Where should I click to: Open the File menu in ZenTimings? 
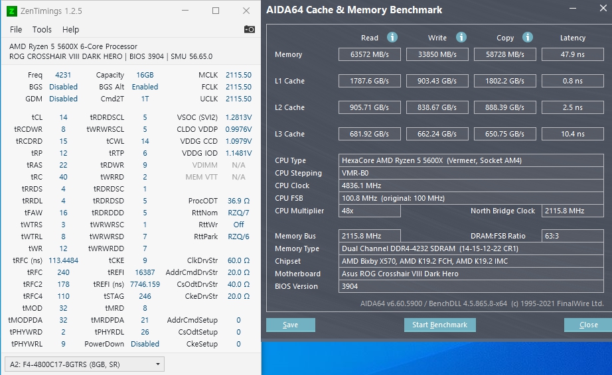[16, 30]
